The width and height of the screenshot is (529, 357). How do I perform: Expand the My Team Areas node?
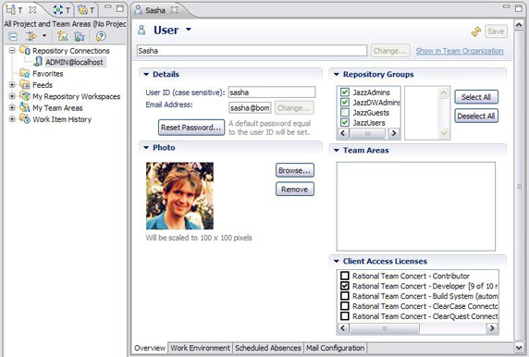point(12,107)
